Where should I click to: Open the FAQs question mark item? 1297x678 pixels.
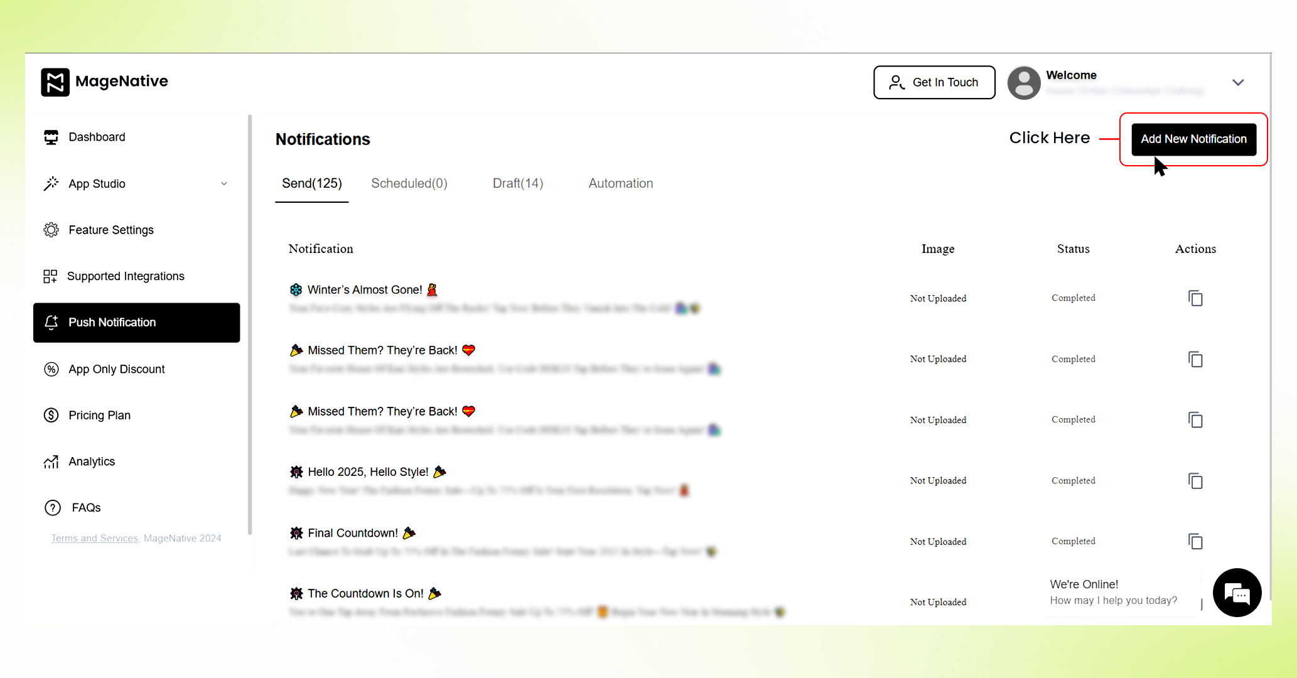click(53, 507)
